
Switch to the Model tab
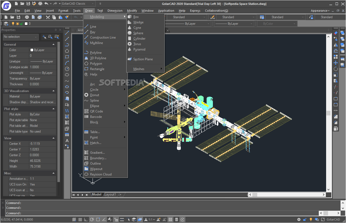(96, 194)
